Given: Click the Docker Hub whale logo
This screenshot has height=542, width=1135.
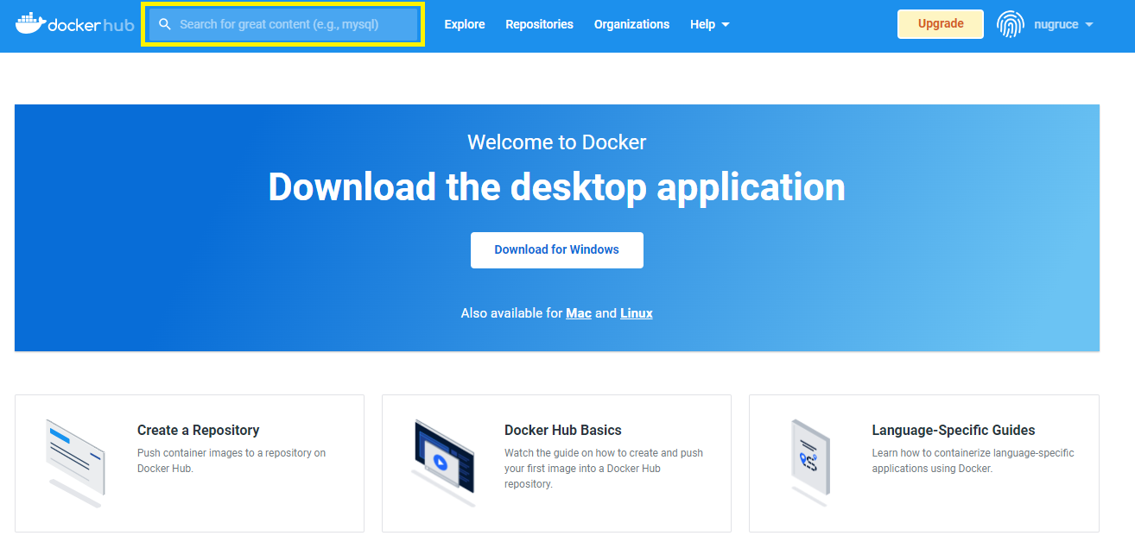Looking at the screenshot, I should [75, 24].
